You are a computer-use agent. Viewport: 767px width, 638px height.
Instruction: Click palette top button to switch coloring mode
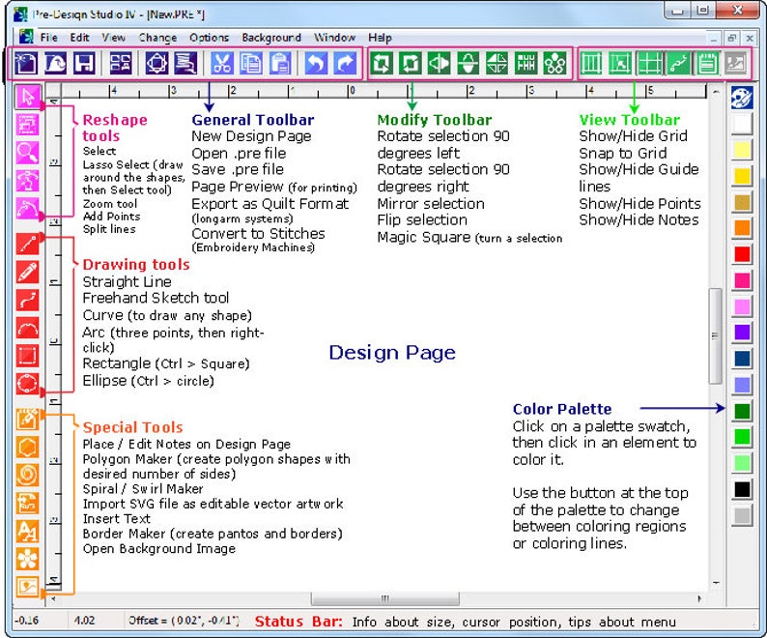pos(742,98)
